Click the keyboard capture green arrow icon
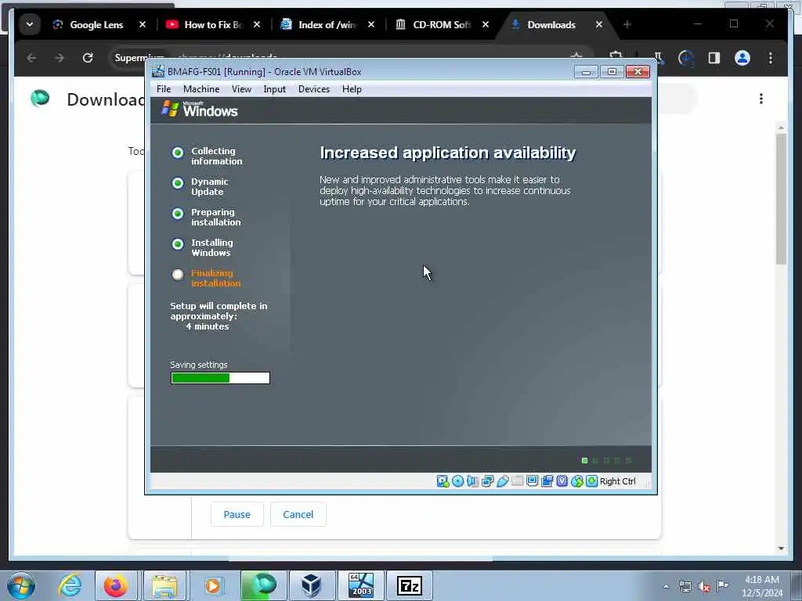This screenshot has height=601, width=802. [592, 481]
